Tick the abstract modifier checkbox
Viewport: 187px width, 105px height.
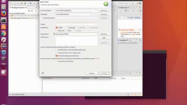click(x=57, y=31)
